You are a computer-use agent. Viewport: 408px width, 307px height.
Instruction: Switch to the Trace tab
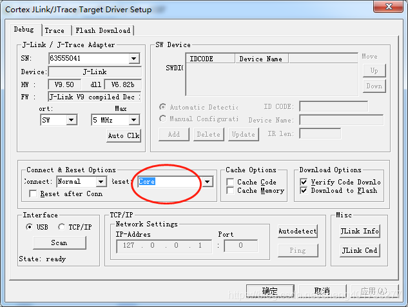[x=56, y=30]
